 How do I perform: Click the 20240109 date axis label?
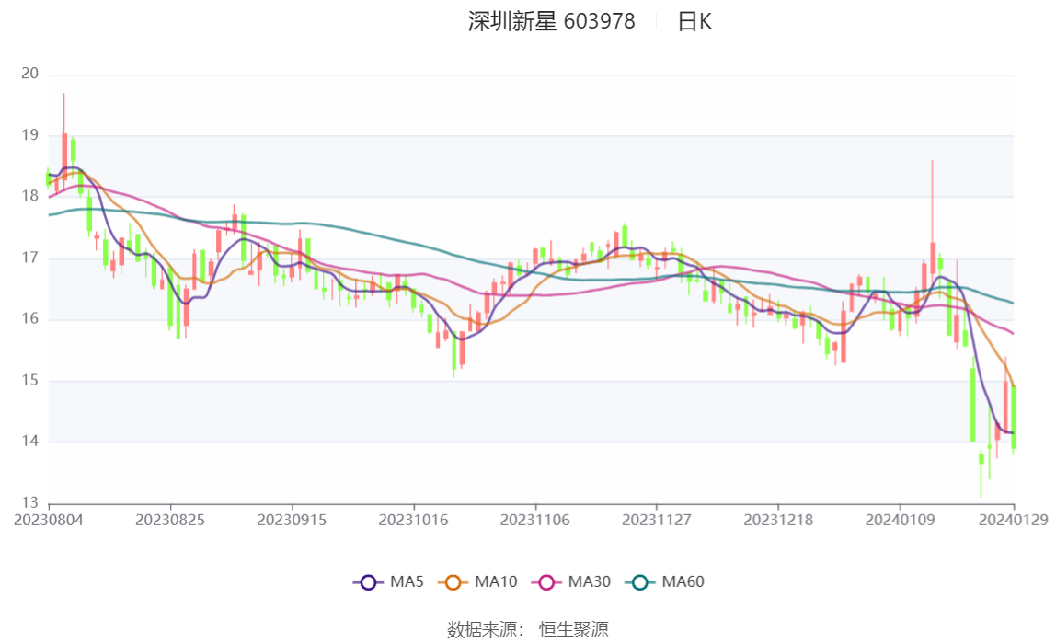tap(900, 521)
